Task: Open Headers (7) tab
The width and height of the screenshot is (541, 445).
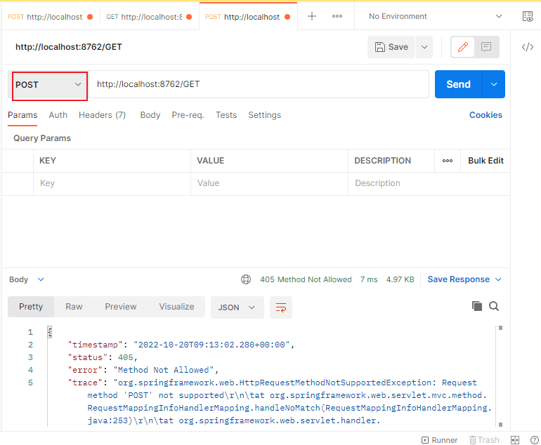Action: [102, 115]
